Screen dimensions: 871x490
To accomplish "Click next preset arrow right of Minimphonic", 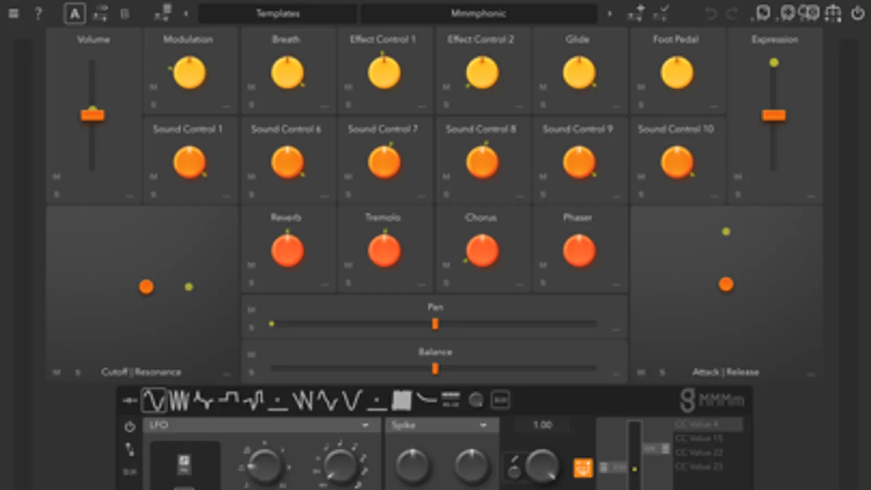I will (610, 14).
